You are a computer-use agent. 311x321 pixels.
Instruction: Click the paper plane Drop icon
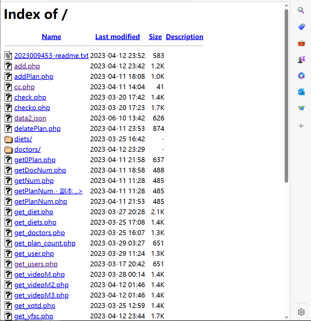tap(301, 108)
